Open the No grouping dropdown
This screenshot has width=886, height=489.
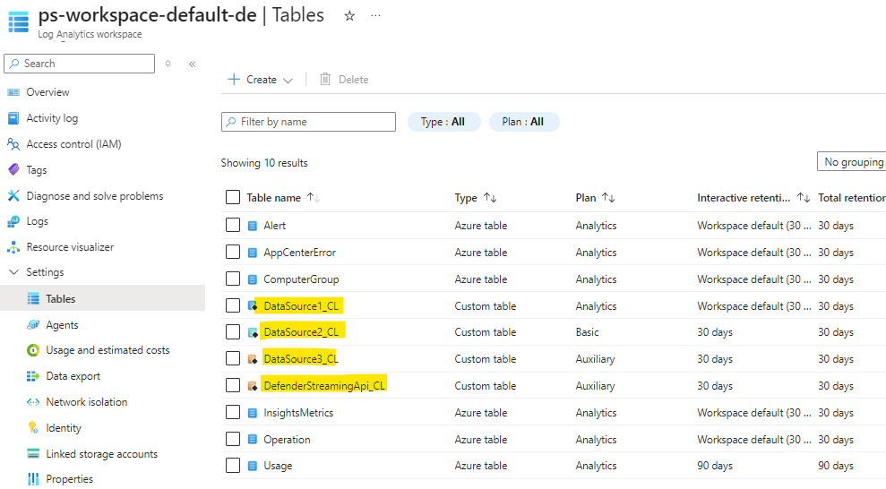pyautogui.click(x=852, y=161)
